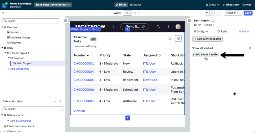Image resolution: width=255 pixels, height=132 pixels.
Task: Click the kebab menu beside the header search icon
Action: click(168, 26)
